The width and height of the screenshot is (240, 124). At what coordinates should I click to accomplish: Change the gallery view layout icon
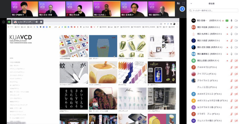[178, 3]
